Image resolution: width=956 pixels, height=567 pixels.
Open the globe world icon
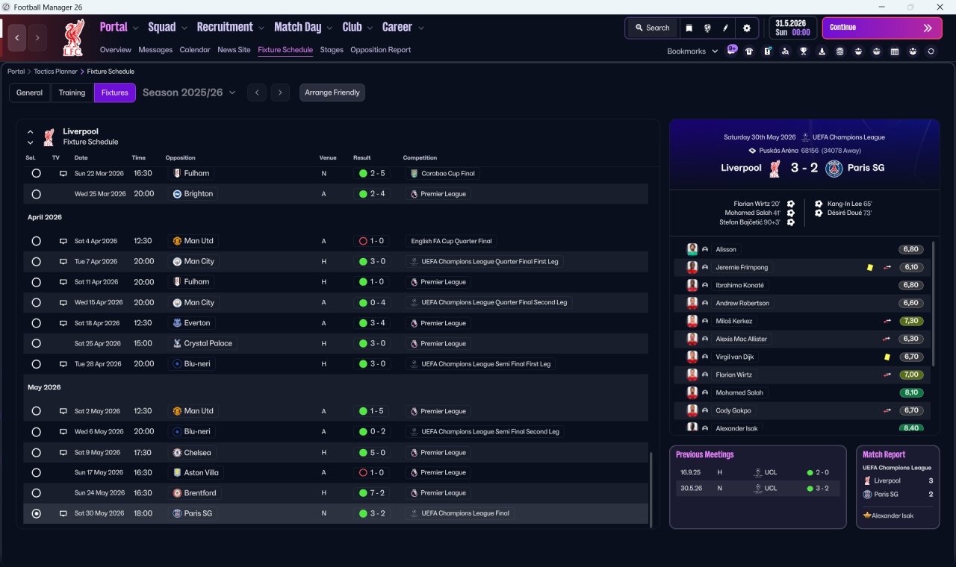pyautogui.click(x=707, y=28)
